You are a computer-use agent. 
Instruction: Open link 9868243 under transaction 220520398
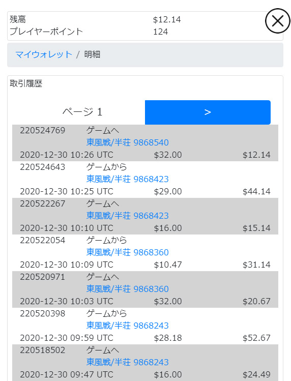(127, 326)
